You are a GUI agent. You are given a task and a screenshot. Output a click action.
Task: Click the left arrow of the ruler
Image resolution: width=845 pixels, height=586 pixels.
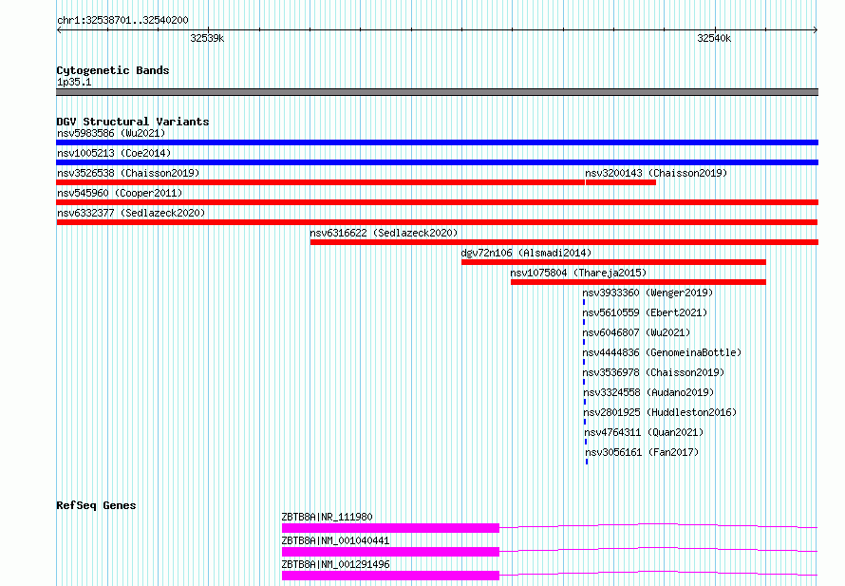59,30
